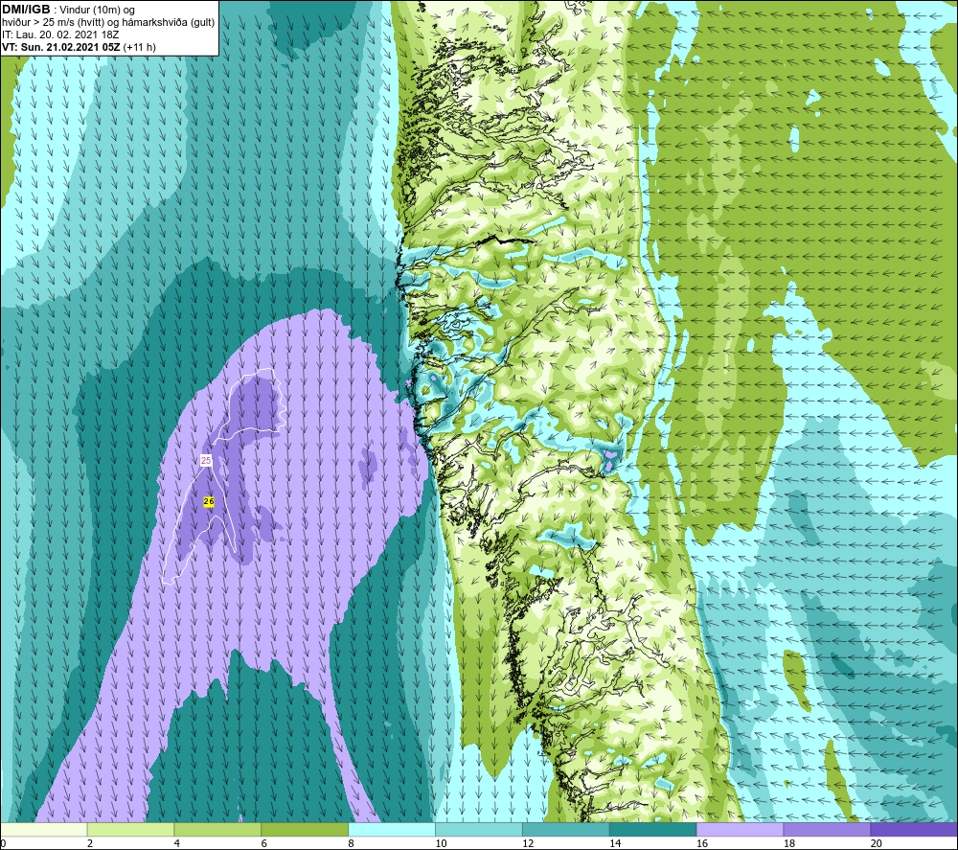This screenshot has width=958, height=850.
Task: Click the yellow 26 maximum gust label
Action: tap(208, 501)
